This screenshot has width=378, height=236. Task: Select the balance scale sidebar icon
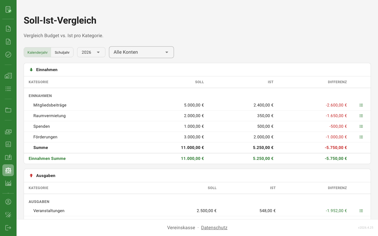coord(8,170)
